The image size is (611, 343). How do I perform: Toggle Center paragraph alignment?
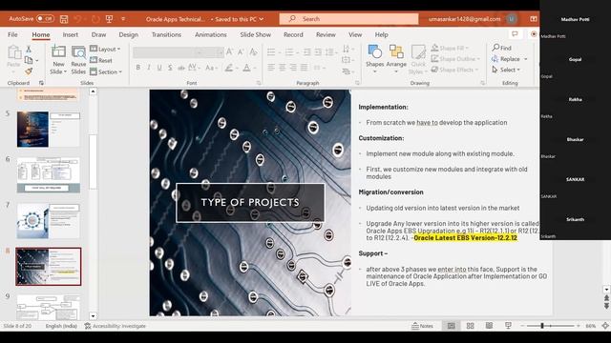(x=283, y=68)
